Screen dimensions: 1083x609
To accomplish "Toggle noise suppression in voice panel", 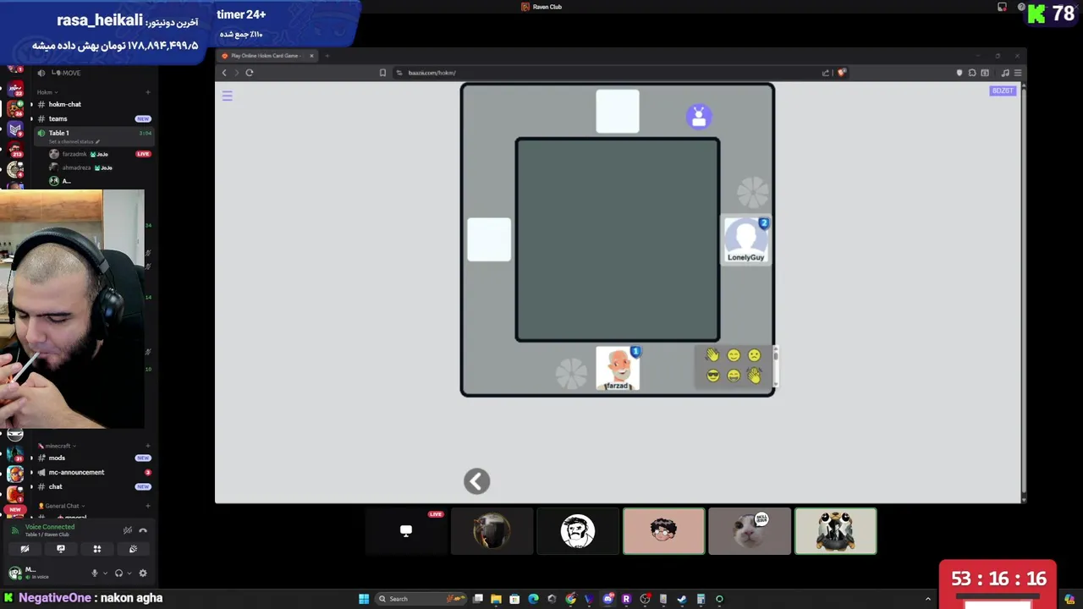I will click(128, 530).
